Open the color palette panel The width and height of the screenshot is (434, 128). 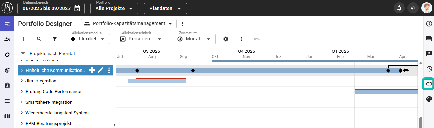point(429,99)
